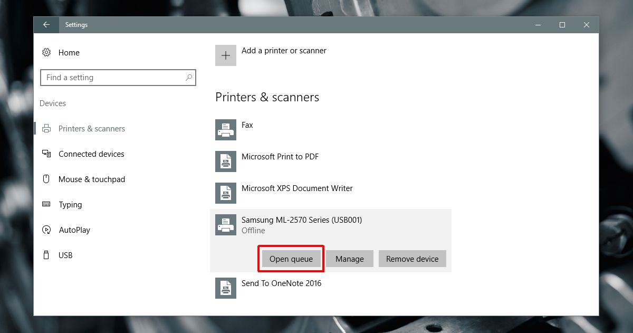Remove the Samsung ML-2570 device
Image resolution: width=633 pixels, height=333 pixels.
(412, 259)
